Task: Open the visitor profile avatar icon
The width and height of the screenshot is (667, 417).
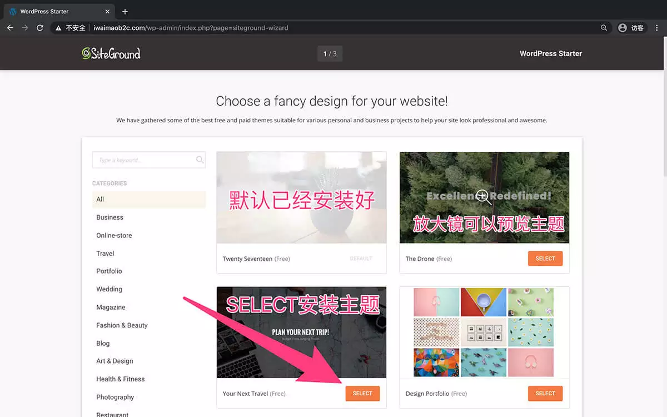Action: coord(623,27)
